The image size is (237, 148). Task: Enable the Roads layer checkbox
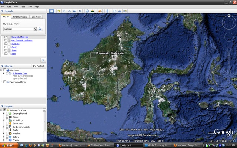pyautogui.click(x=7, y=117)
